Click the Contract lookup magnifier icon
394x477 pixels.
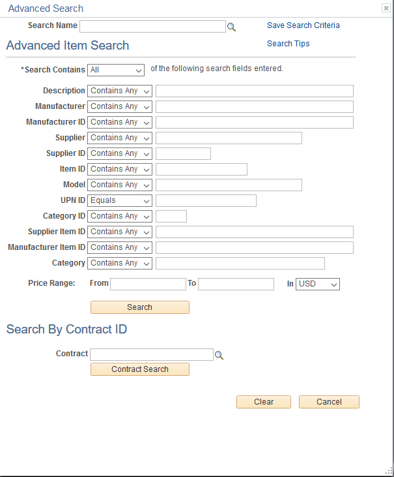(219, 355)
